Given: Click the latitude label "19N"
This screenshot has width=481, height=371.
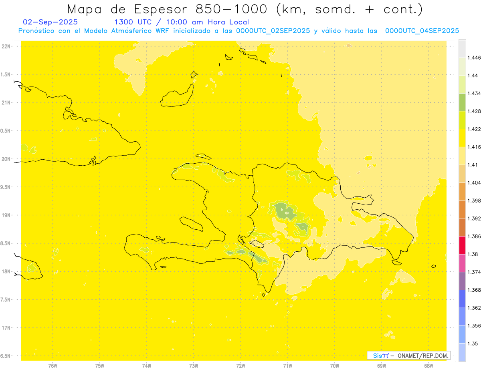Looking at the screenshot, I should [x=6, y=215].
